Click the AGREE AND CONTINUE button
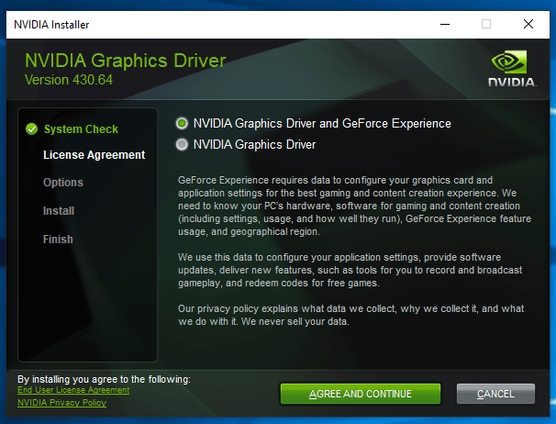 click(361, 394)
